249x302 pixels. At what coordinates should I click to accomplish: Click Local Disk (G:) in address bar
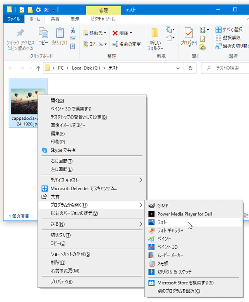point(86,68)
